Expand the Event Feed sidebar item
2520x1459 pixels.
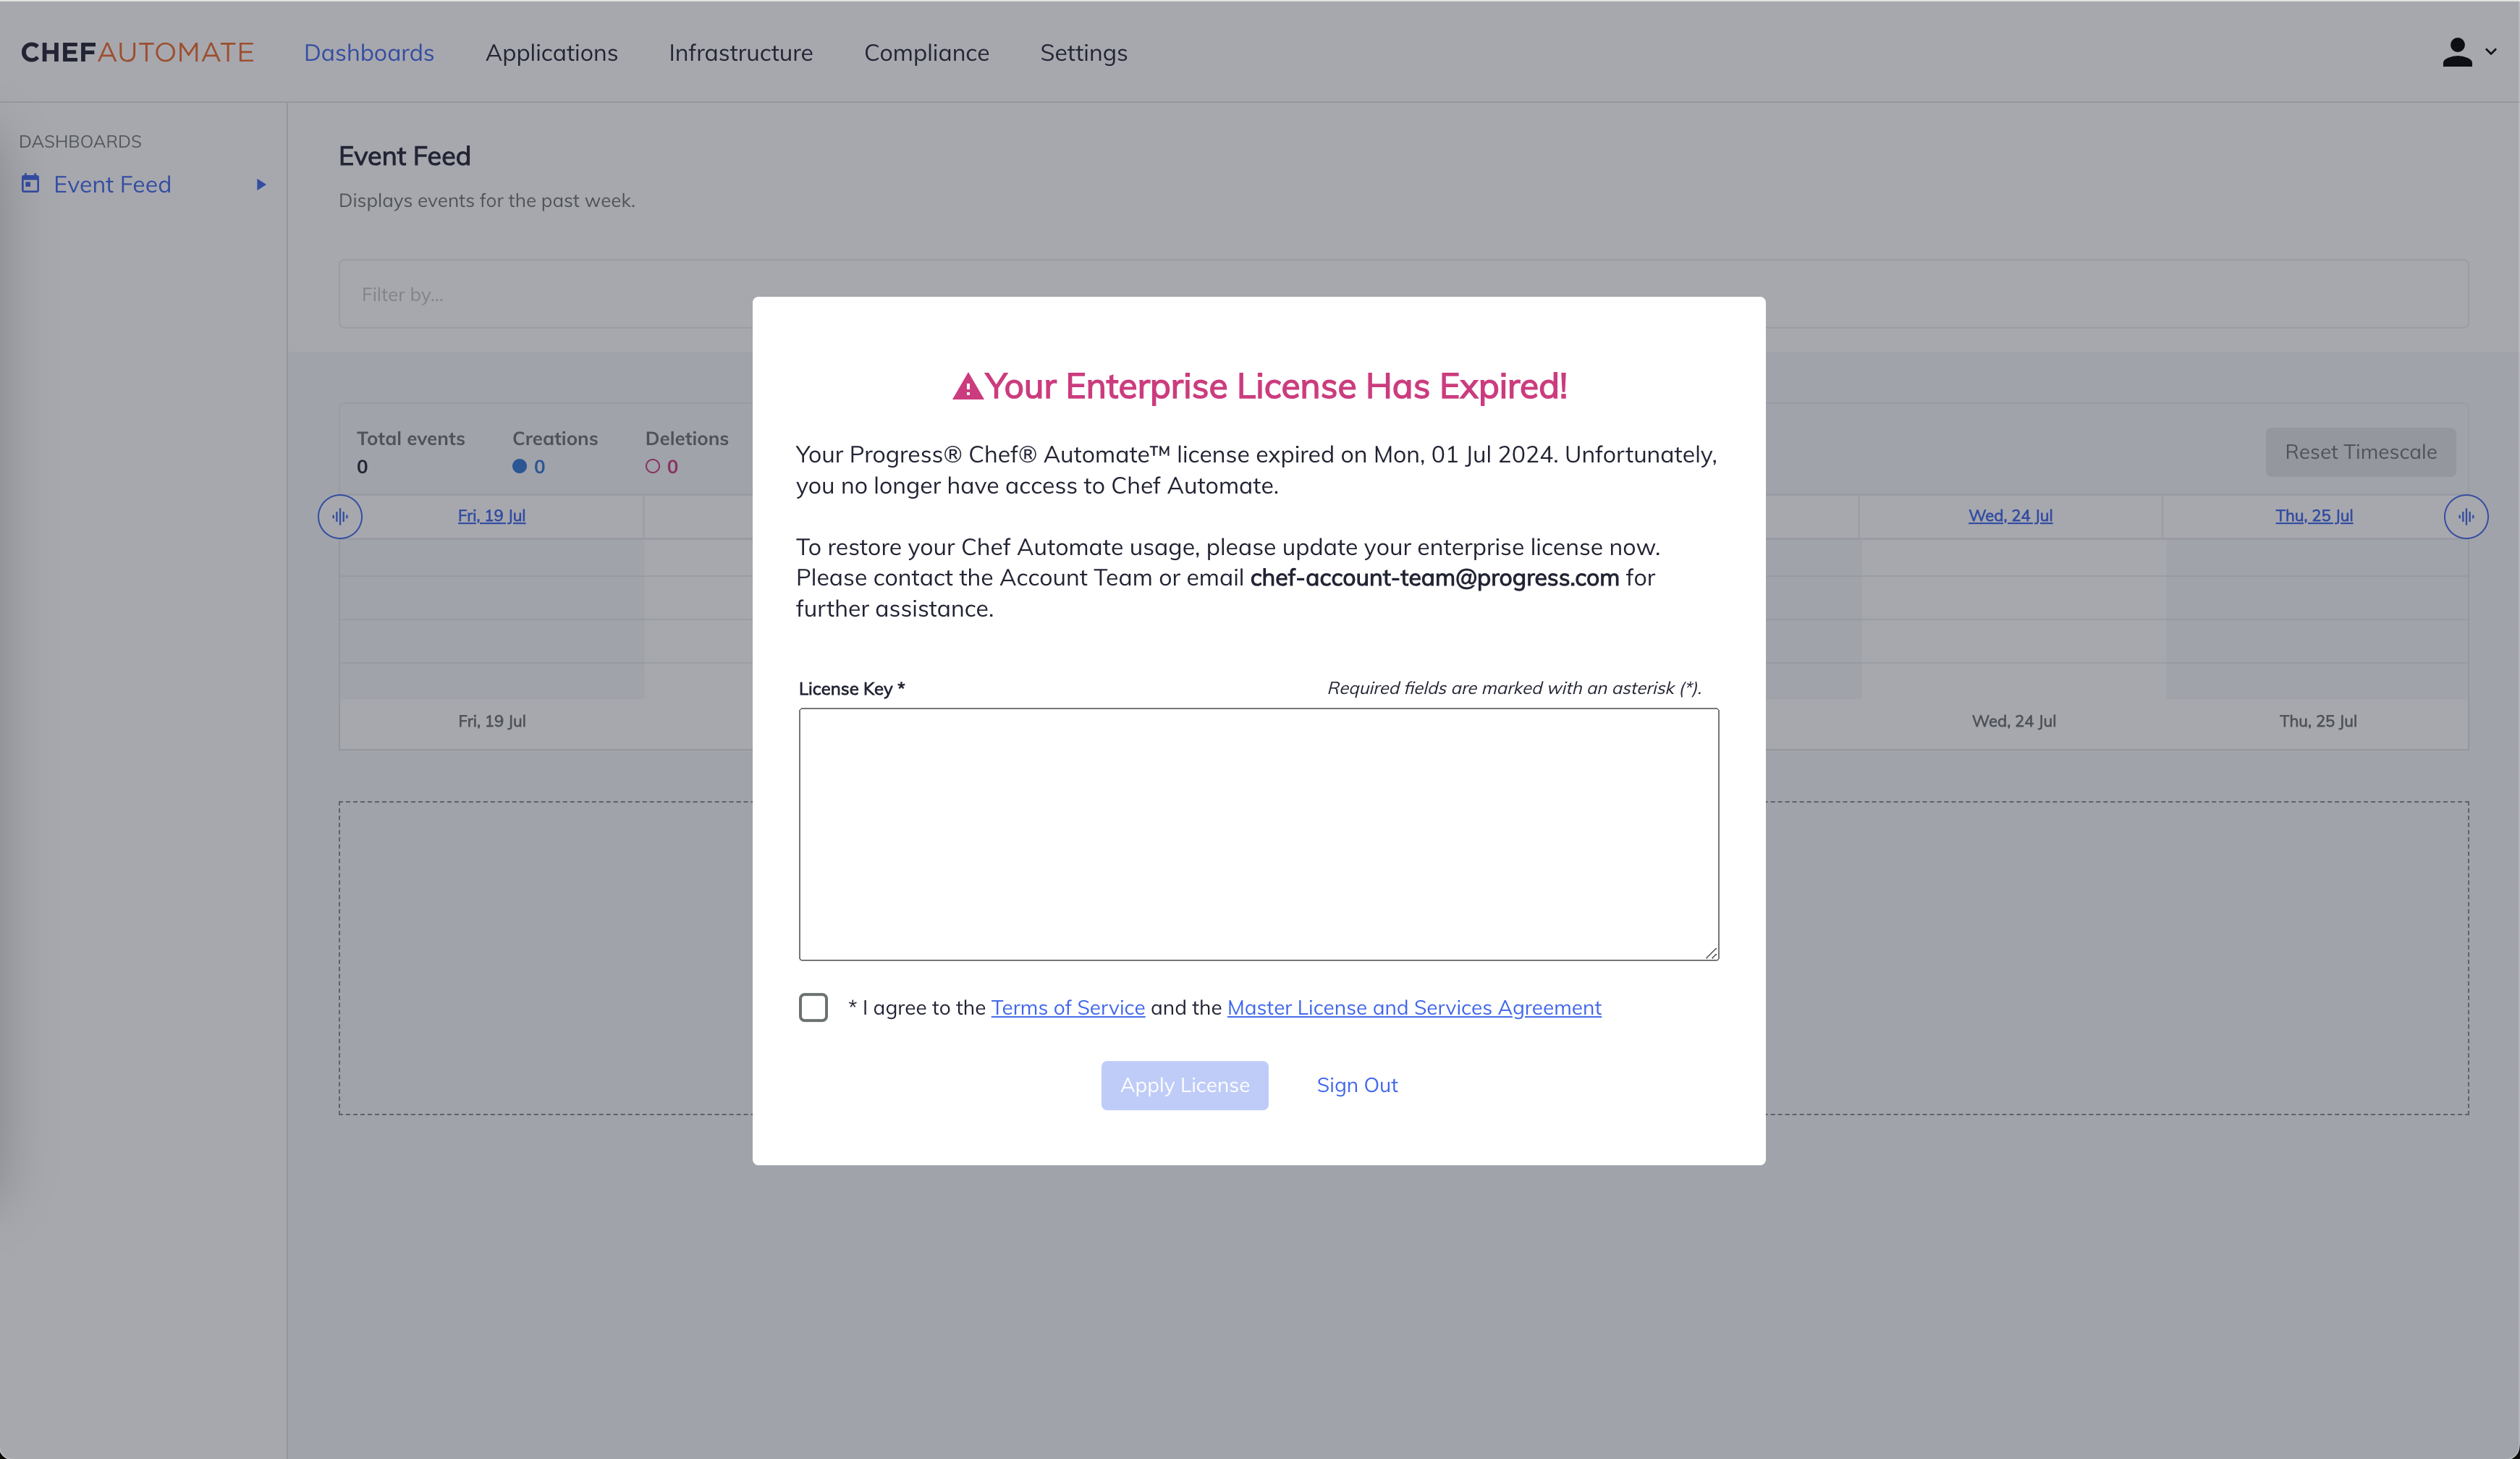[x=261, y=184]
